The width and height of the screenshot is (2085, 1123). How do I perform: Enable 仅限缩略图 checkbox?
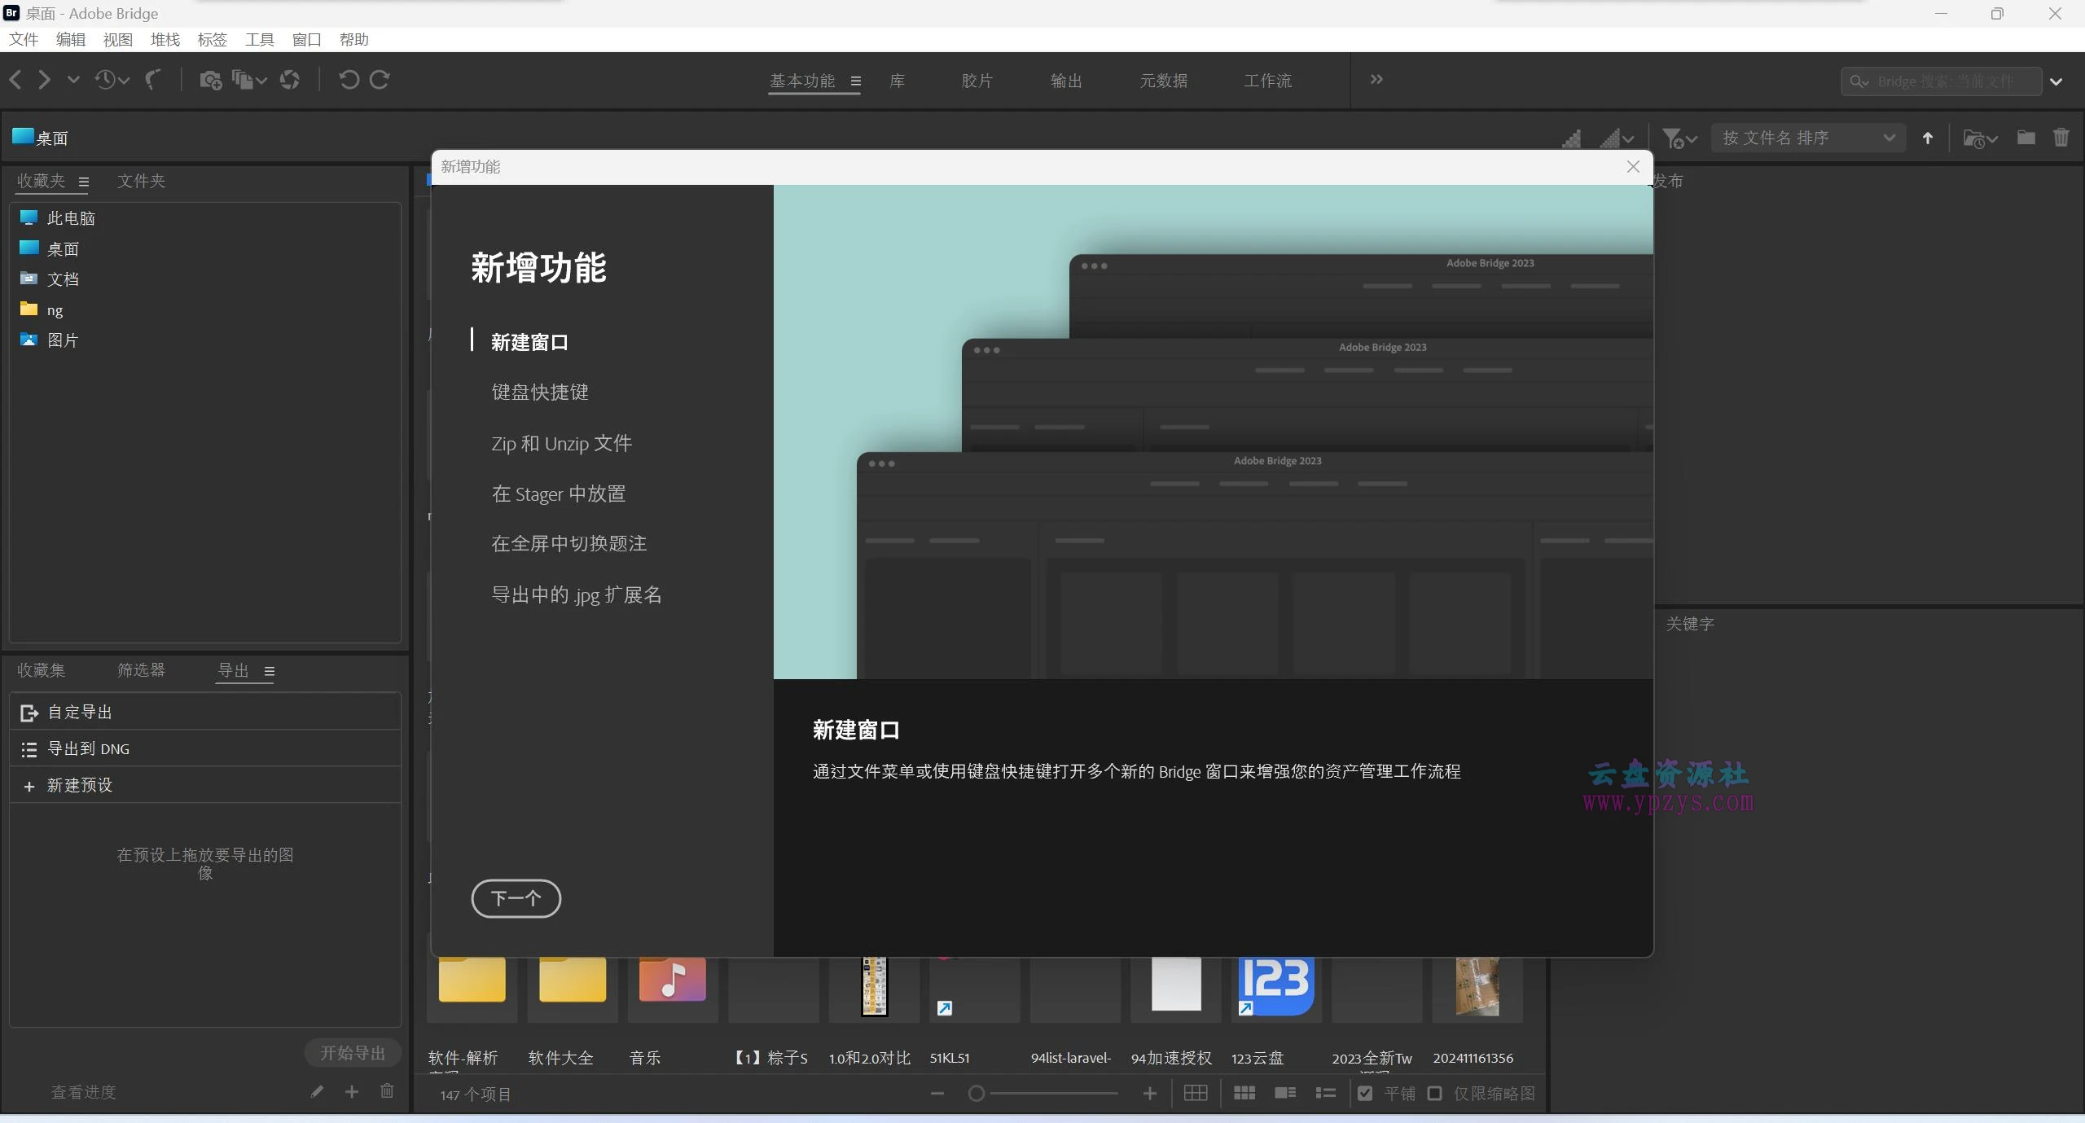point(1435,1093)
